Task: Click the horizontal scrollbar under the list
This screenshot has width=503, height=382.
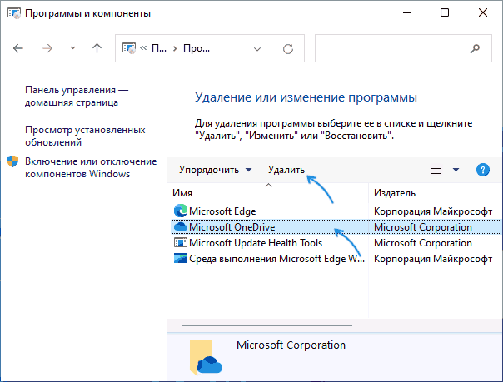Action: (266, 325)
